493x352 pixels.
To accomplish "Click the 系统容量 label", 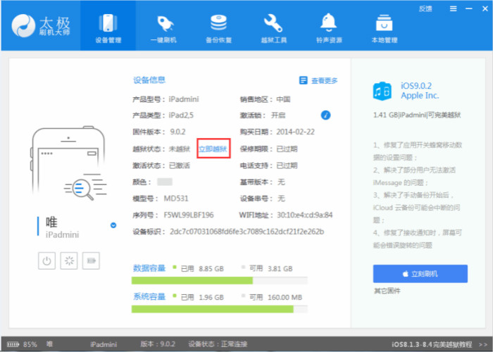I will click(x=149, y=296).
